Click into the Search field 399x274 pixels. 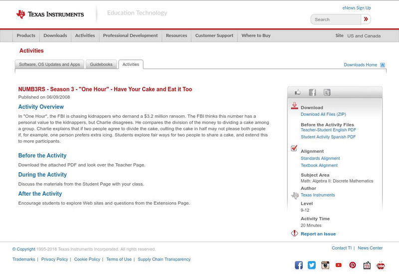click(x=336, y=19)
